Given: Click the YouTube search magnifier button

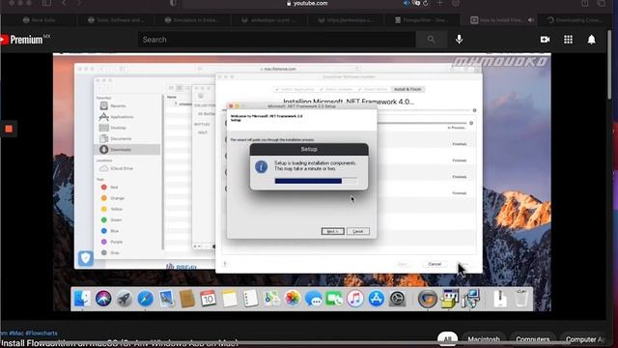Looking at the screenshot, I should (432, 40).
